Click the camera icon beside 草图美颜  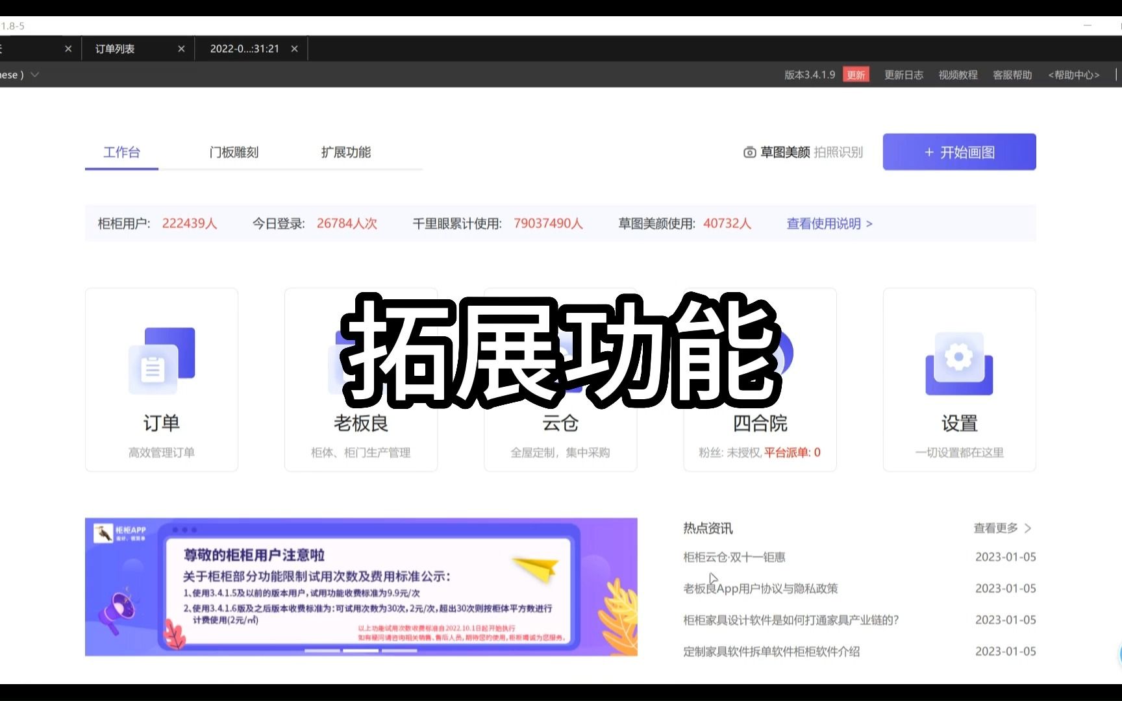[749, 153]
